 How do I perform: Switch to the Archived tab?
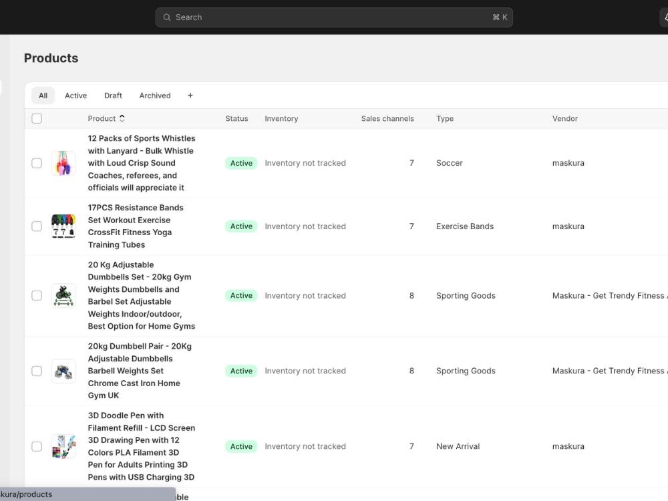pos(155,96)
